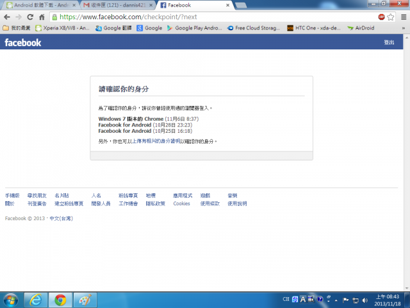Open the 手機版 footer link
The image size is (410, 308).
click(12, 195)
